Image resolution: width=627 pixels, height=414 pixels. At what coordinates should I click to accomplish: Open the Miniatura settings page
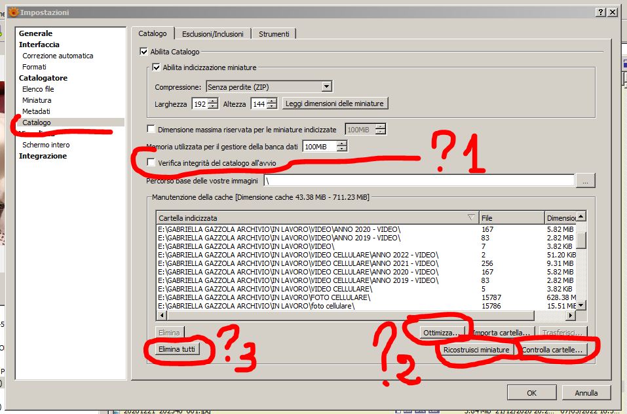pyautogui.click(x=37, y=100)
